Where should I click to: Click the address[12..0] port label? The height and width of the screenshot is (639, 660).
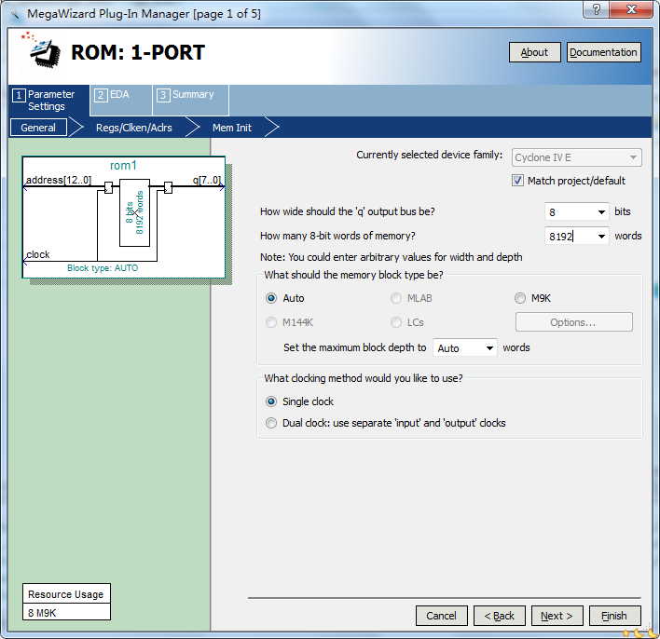point(59,180)
